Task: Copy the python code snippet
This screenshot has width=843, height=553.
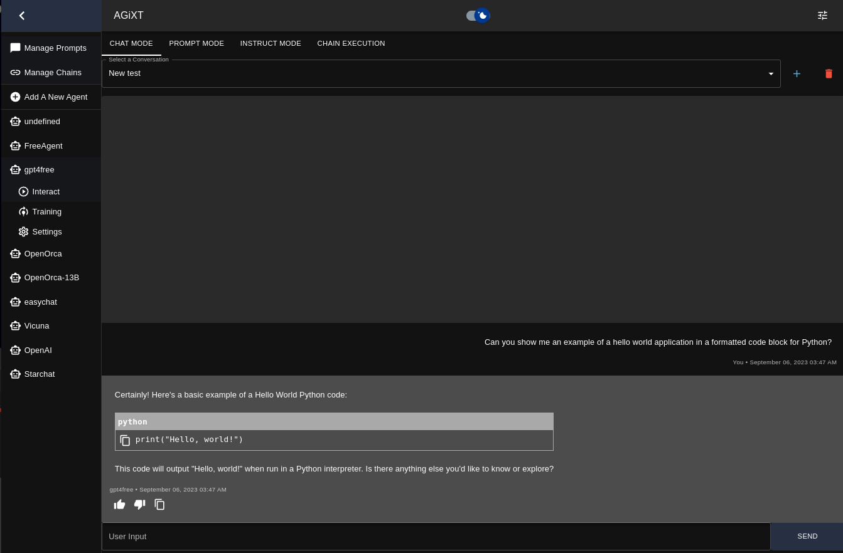Action: coord(125,440)
